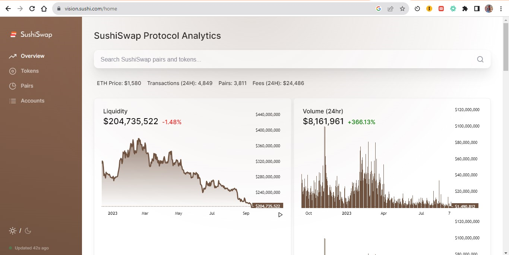
Task: Click Liquidity chart price tag $204,735,522
Action: tap(268, 206)
